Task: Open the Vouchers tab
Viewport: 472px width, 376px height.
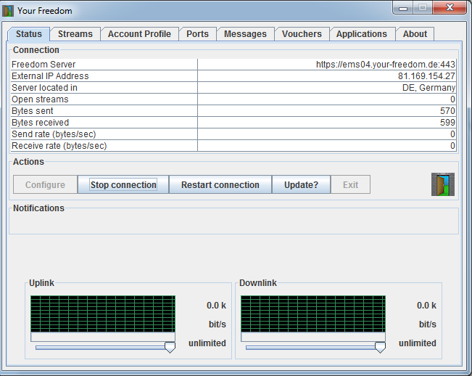Action: point(302,34)
